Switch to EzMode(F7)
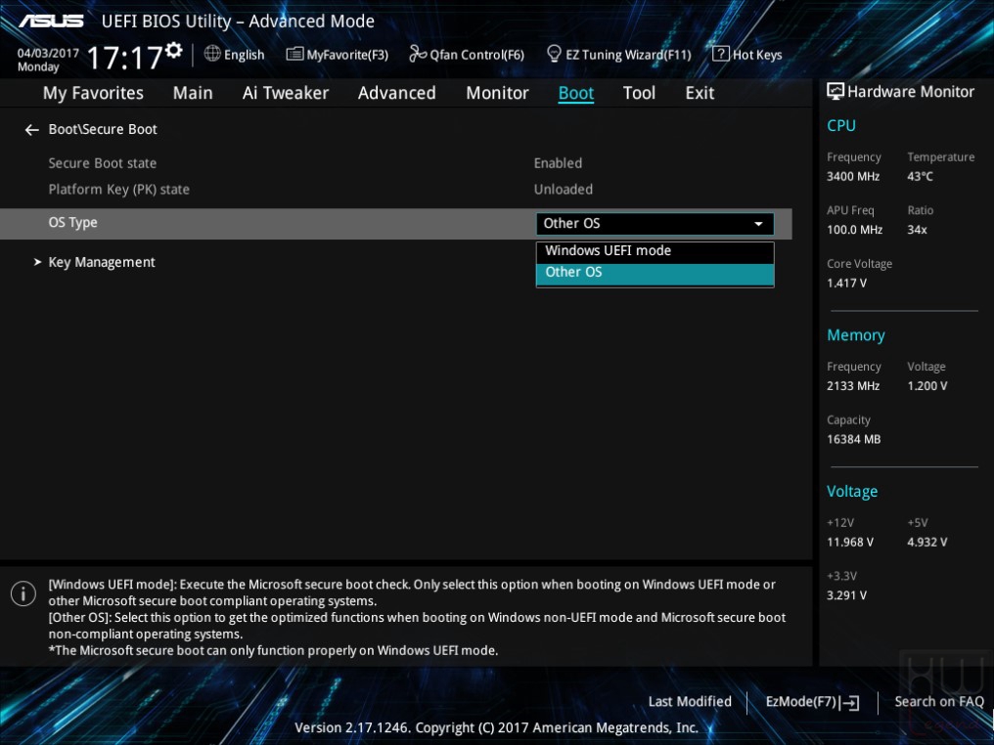The width and height of the screenshot is (994, 745). click(x=812, y=702)
